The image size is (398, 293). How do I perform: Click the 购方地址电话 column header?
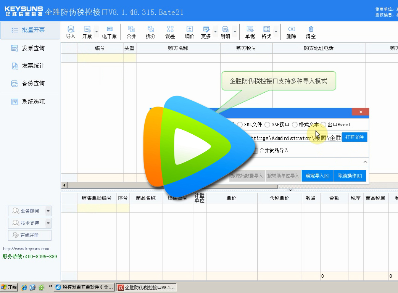pos(319,48)
